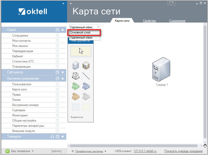The image size is (208, 155).
Task: Click Показать очередь ожидания link
Action: 183,151
